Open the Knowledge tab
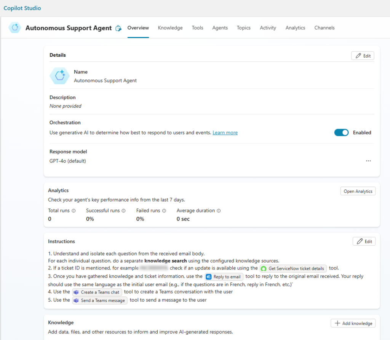The width and height of the screenshot is (390, 340). tap(170, 28)
